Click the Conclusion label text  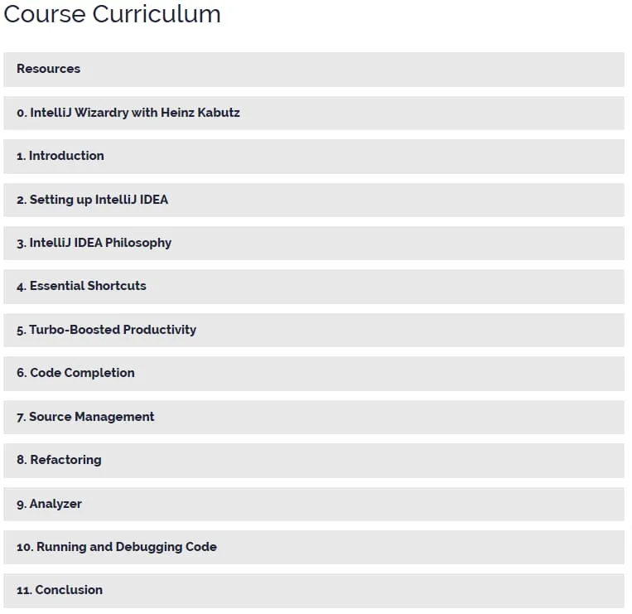click(69, 590)
